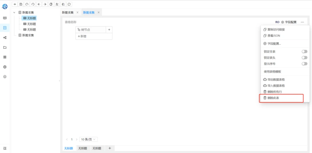Click the help question mark sidebar icon
Viewport: 312px width, 153px height.
(x=5, y=77)
